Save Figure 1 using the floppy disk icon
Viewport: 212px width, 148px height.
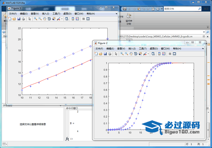click(x=19, y=19)
